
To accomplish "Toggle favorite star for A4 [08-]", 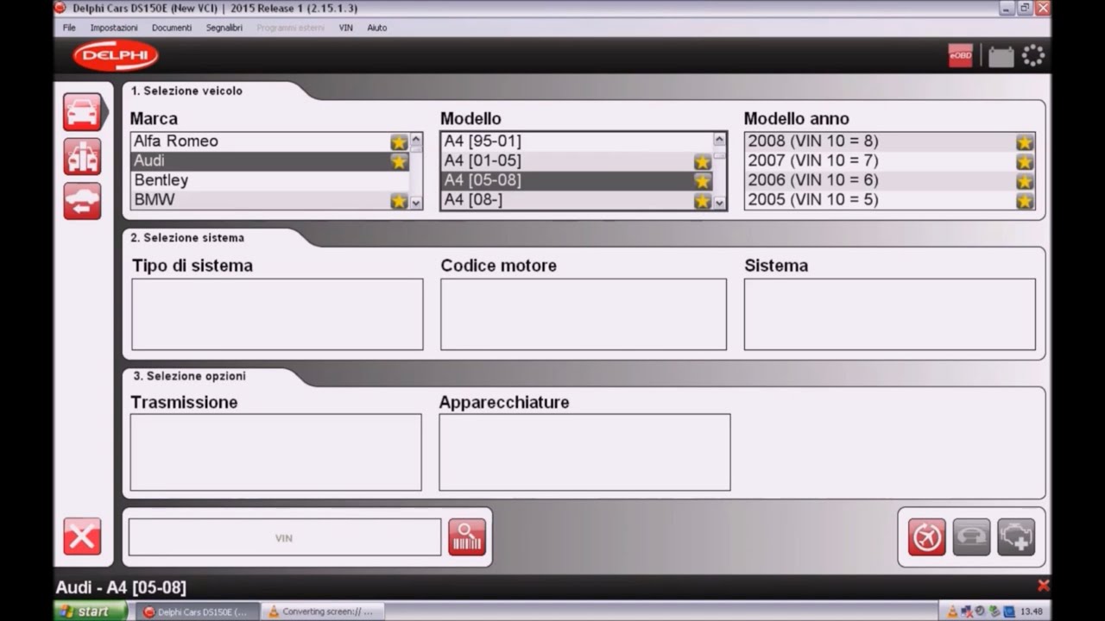I will pos(703,201).
